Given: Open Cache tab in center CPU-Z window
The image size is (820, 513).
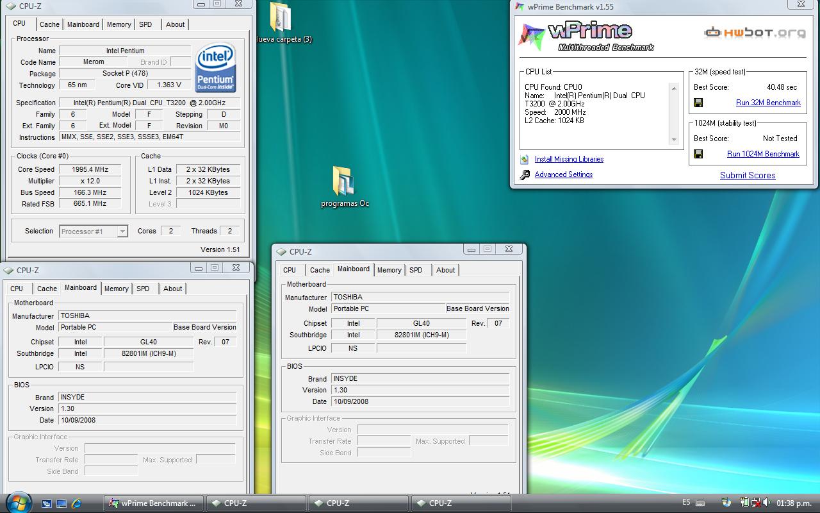Looking at the screenshot, I should [x=320, y=270].
